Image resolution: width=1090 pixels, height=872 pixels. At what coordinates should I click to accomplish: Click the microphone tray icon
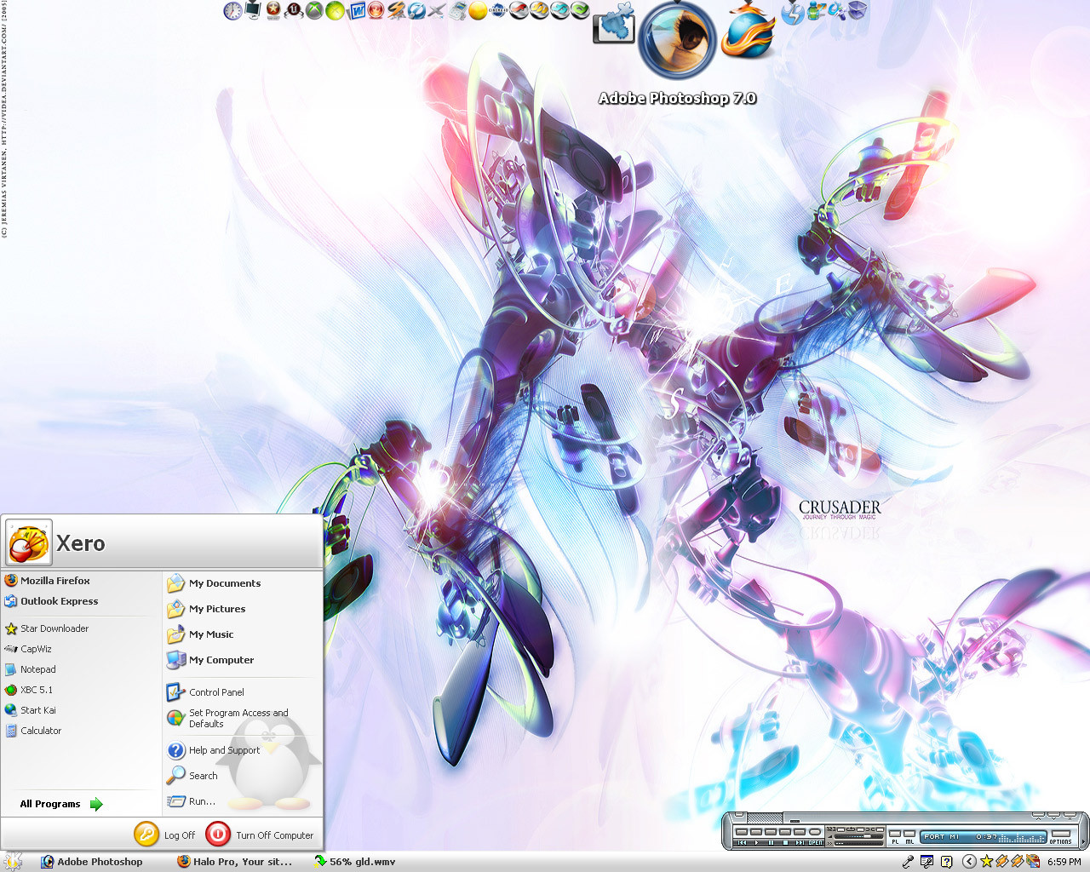tap(908, 862)
